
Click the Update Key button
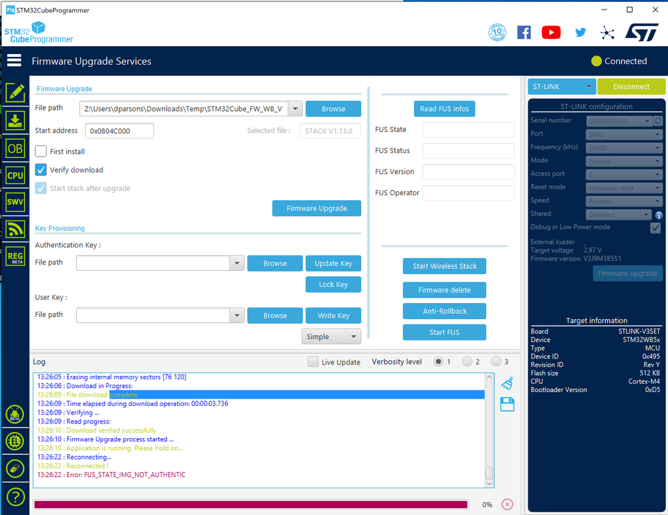coord(333,264)
